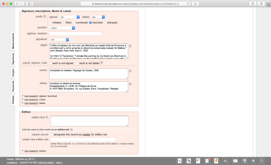This screenshot has height=165, width=271.
Task: Switch to Signatures side tab
Action: [x=13, y=59]
